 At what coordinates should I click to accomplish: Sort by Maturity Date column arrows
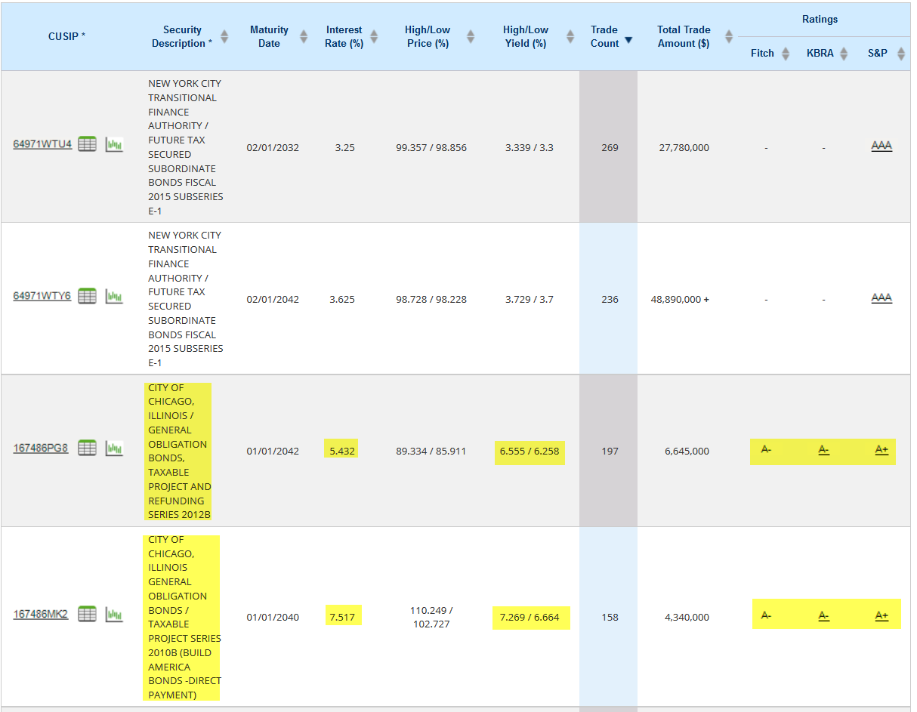click(x=304, y=36)
